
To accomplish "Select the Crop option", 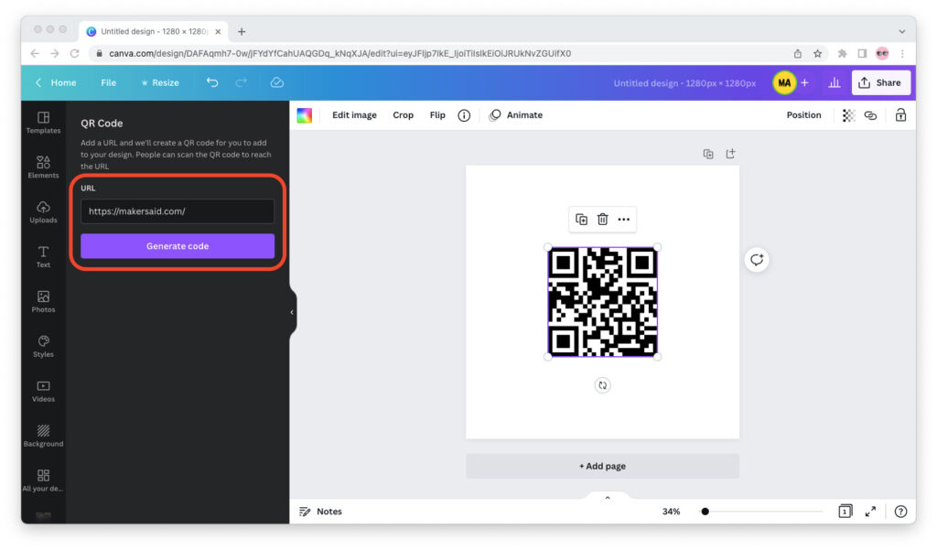I will pos(403,114).
